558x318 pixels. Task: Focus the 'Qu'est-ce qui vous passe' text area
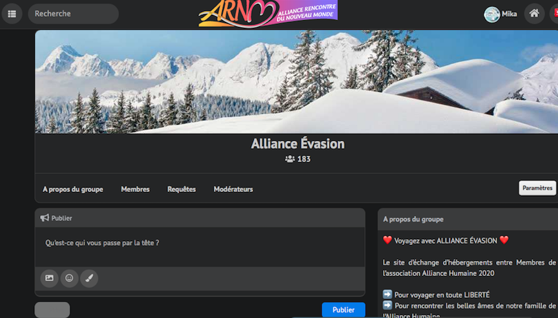click(x=200, y=243)
